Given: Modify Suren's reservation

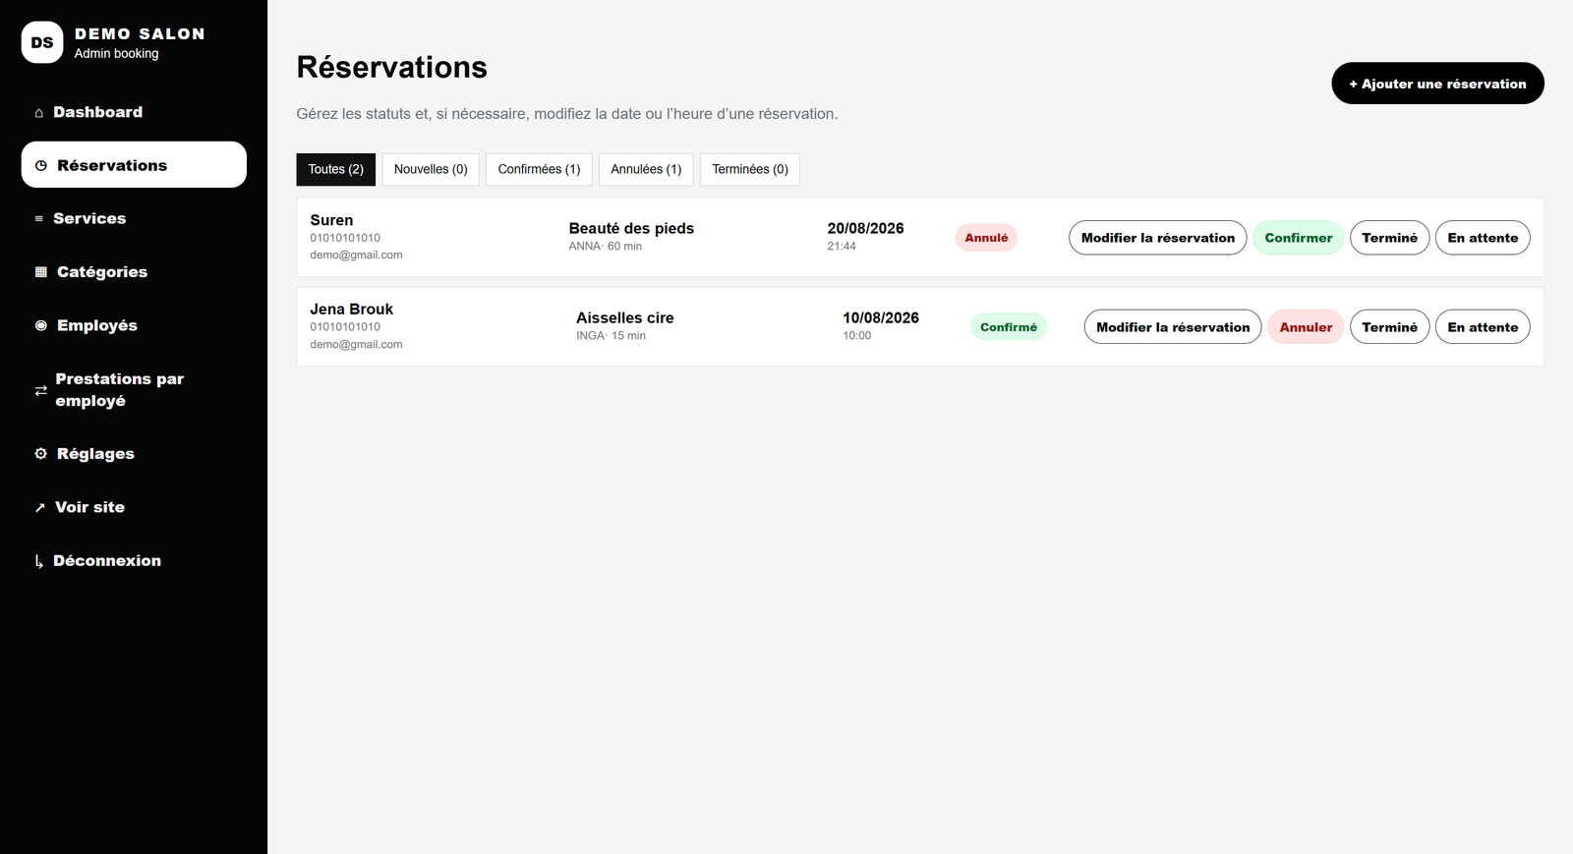Looking at the screenshot, I should 1158,238.
